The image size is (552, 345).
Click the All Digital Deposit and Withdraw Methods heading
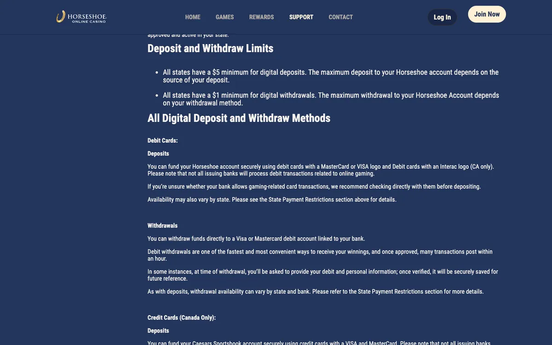(239, 118)
